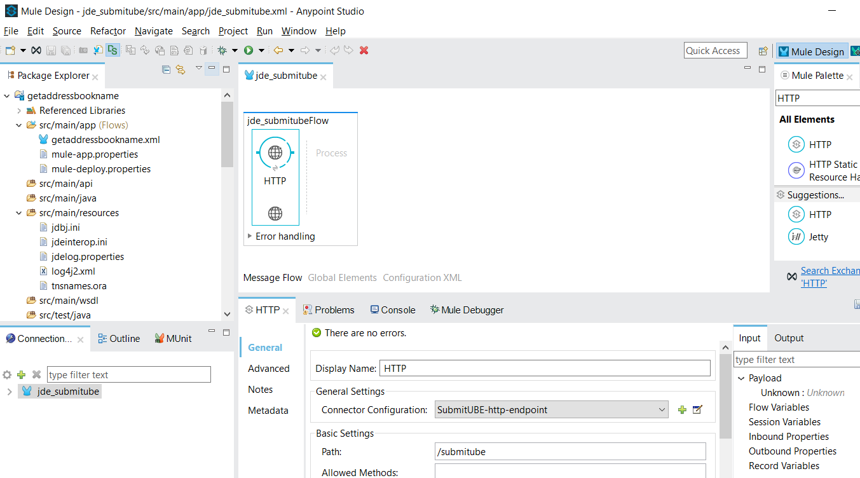Select mule-app.properties file
Screen dimensions: 860x478
(95, 154)
